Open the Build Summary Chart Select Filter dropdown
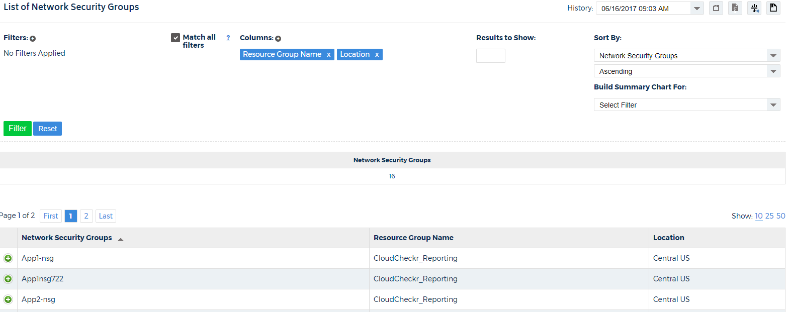The width and height of the screenshot is (788, 312). coord(687,105)
